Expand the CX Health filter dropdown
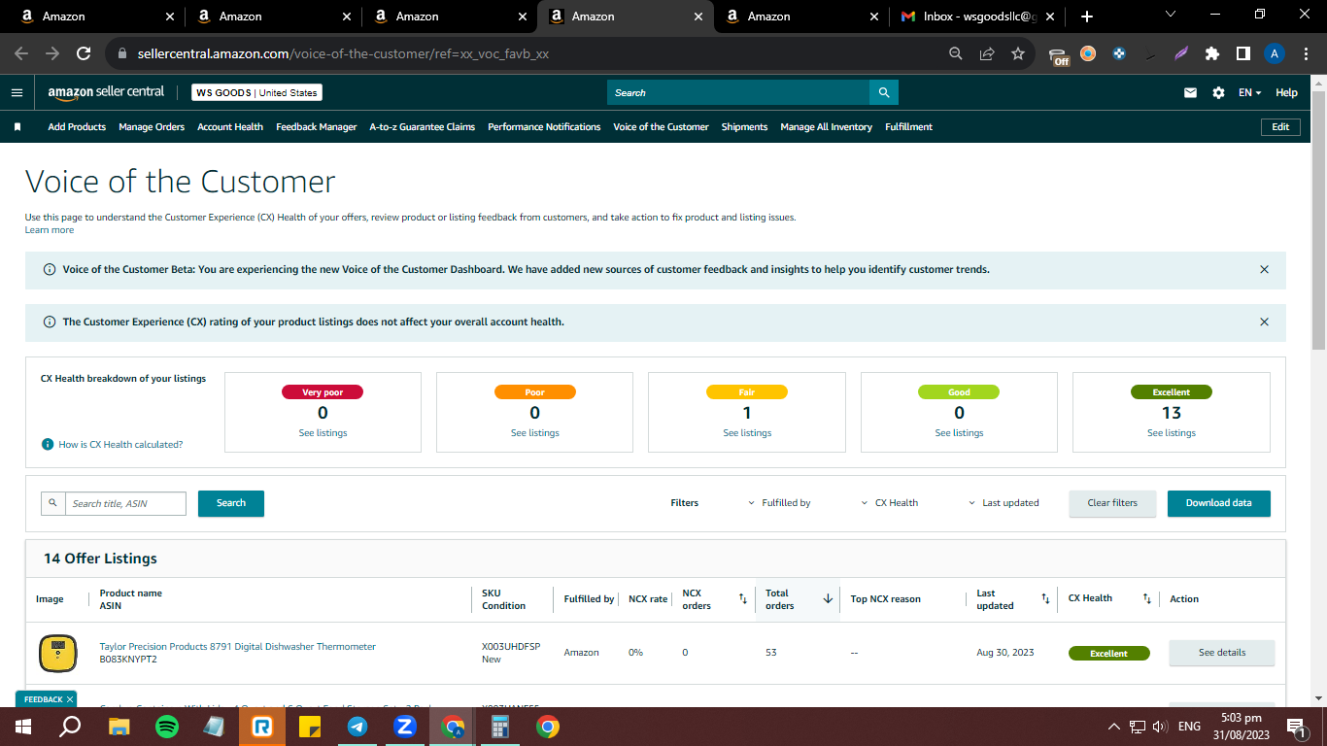The image size is (1327, 746). click(890, 503)
